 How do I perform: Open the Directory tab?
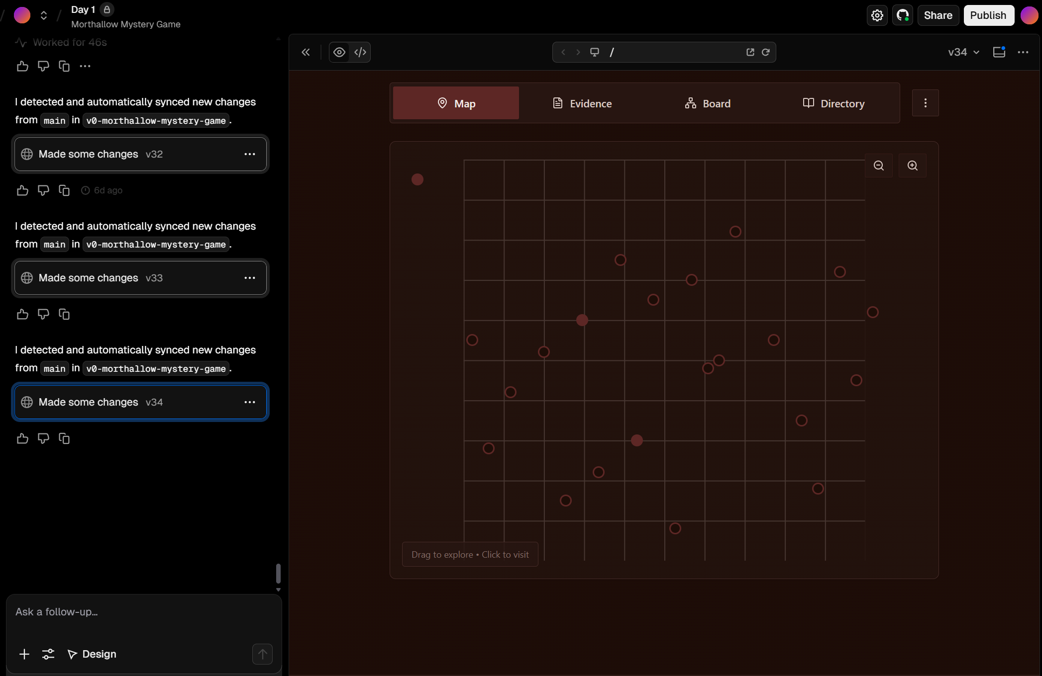834,103
